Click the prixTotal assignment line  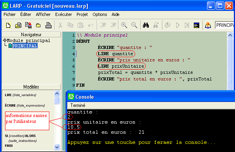pos(145,72)
